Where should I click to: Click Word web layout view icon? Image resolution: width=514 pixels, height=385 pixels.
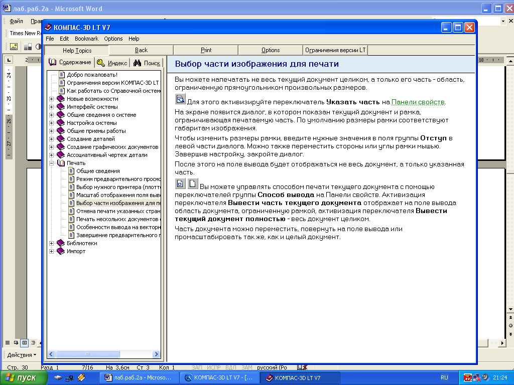tap(16, 343)
